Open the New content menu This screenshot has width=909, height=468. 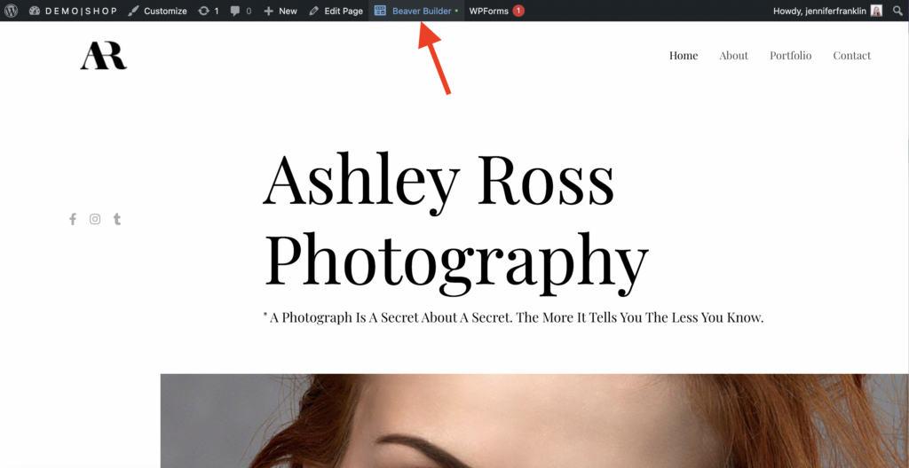[x=280, y=11]
